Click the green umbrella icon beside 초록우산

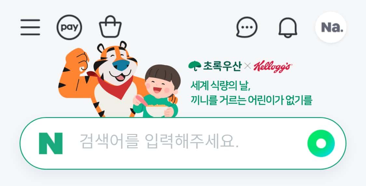point(195,66)
